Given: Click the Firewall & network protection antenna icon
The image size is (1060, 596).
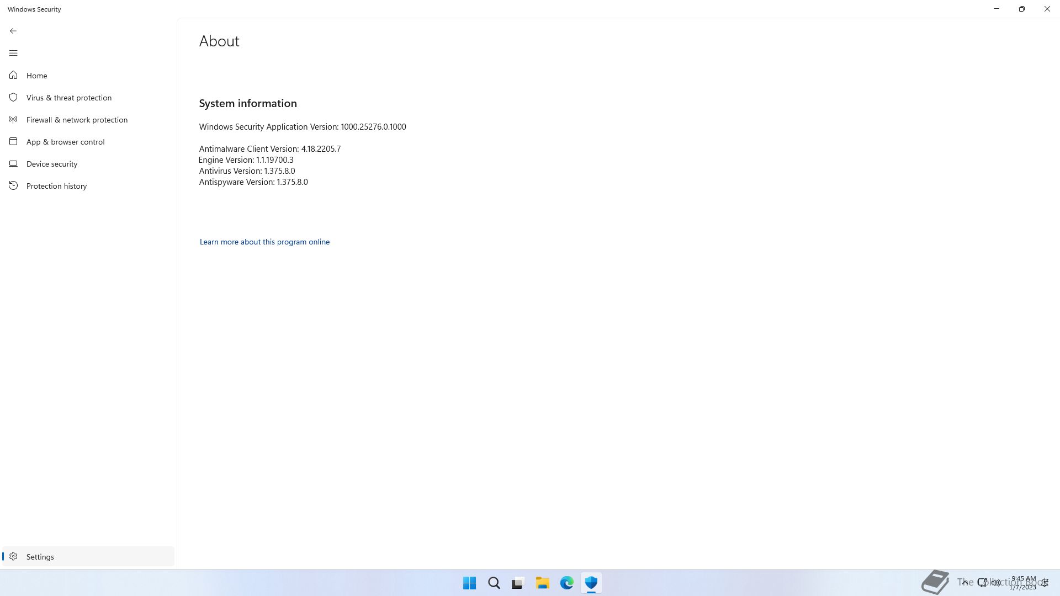Looking at the screenshot, I should click(x=13, y=120).
